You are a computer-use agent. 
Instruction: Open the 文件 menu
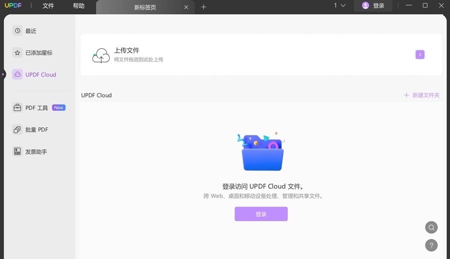coord(48,5)
